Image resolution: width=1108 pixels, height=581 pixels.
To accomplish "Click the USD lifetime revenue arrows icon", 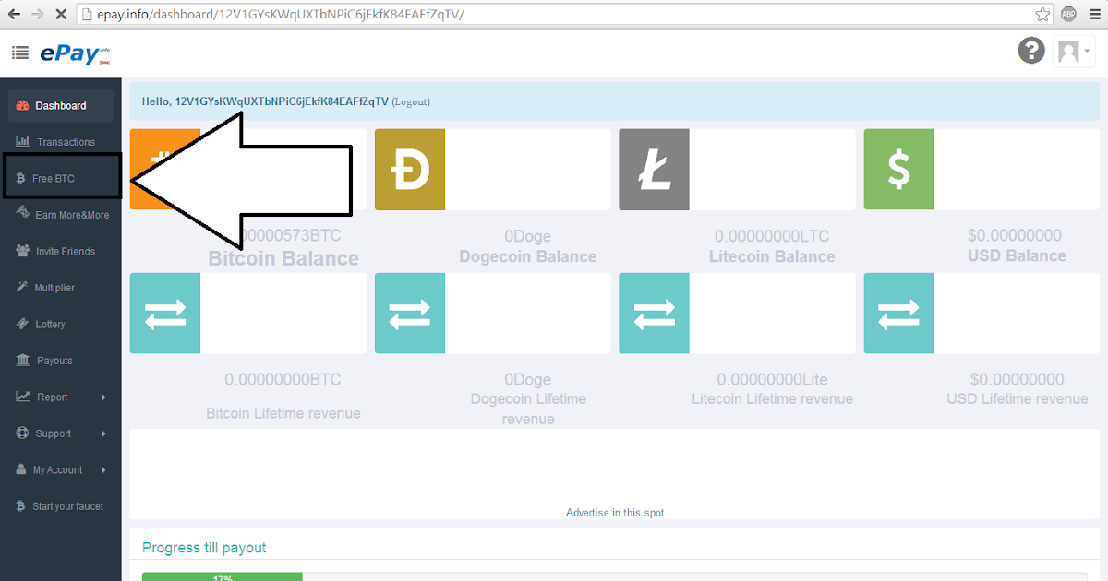I will (898, 313).
